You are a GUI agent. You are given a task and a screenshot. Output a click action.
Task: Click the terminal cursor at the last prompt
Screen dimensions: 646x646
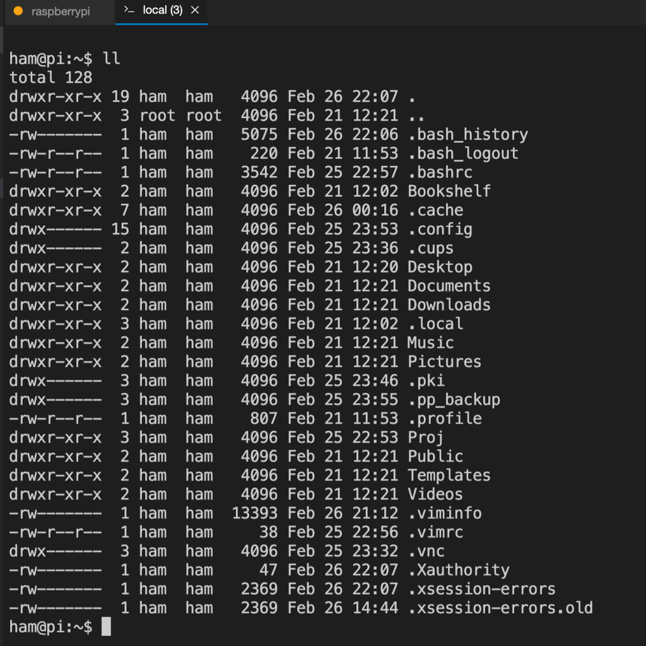pos(106,626)
